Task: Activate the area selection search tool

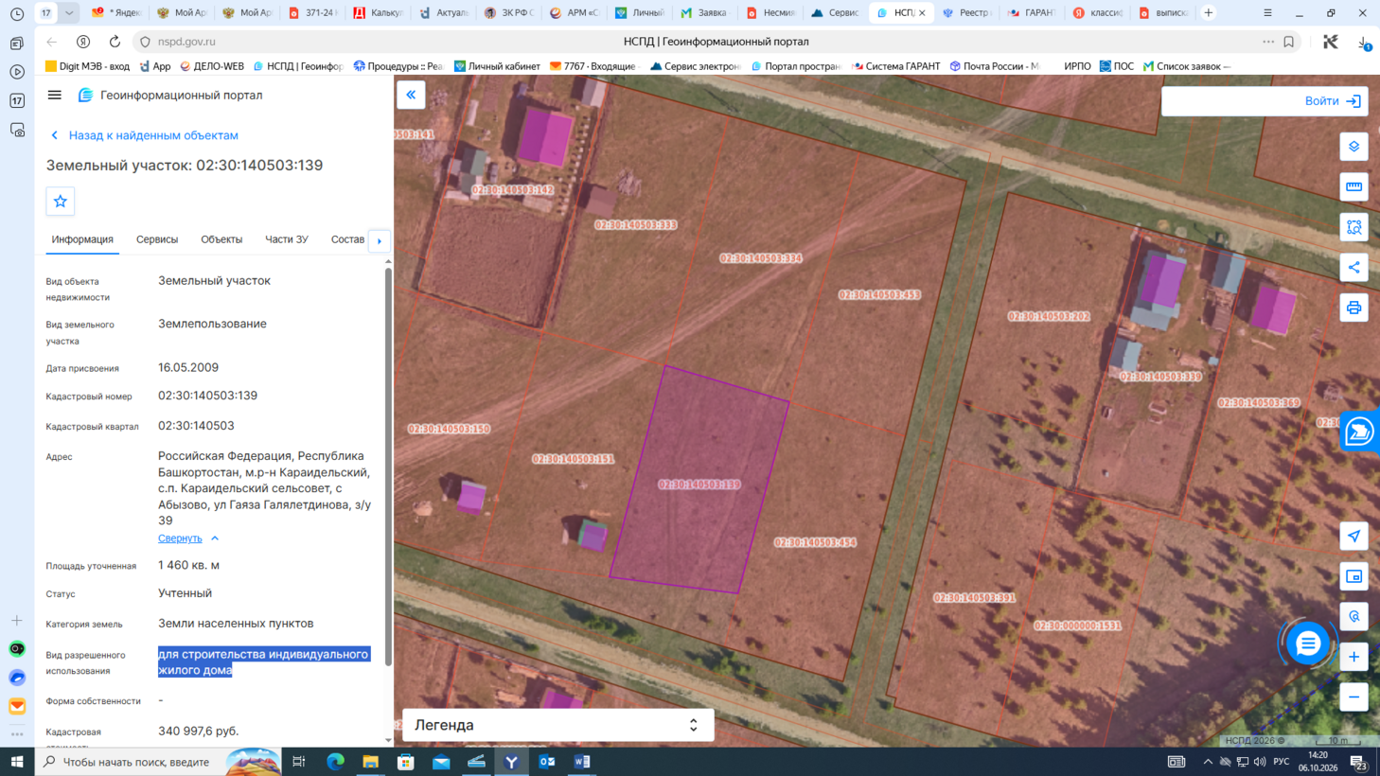Action: (x=1353, y=227)
